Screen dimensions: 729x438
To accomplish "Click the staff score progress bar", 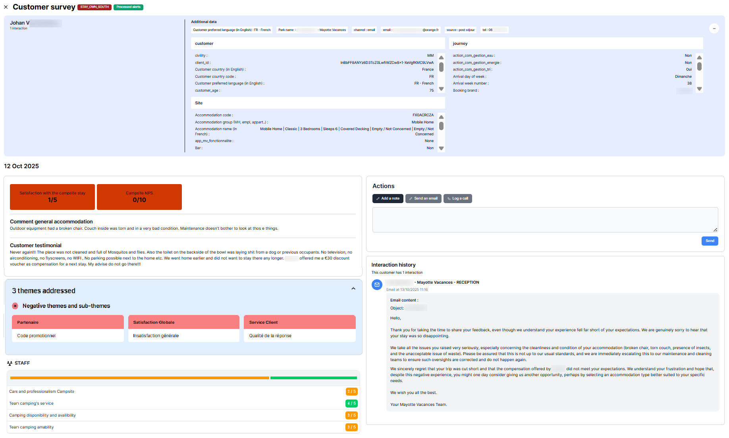I will pos(183,378).
